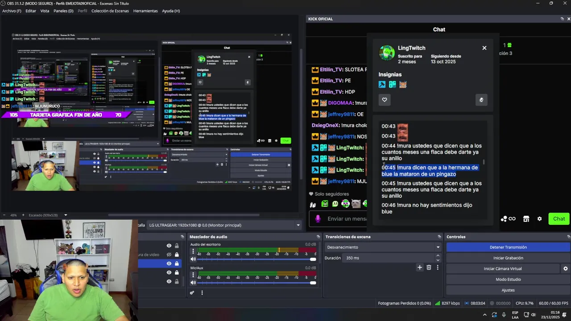Click the heart button on LingTwitch card
Image resolution: width=571 pixels, height=321 pixels.
(385, 100)
